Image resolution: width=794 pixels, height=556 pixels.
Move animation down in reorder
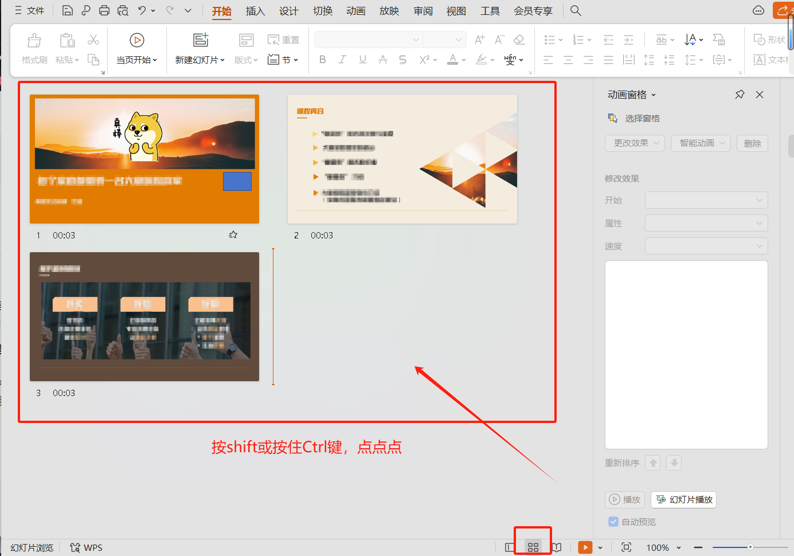(x=674, y=463)
